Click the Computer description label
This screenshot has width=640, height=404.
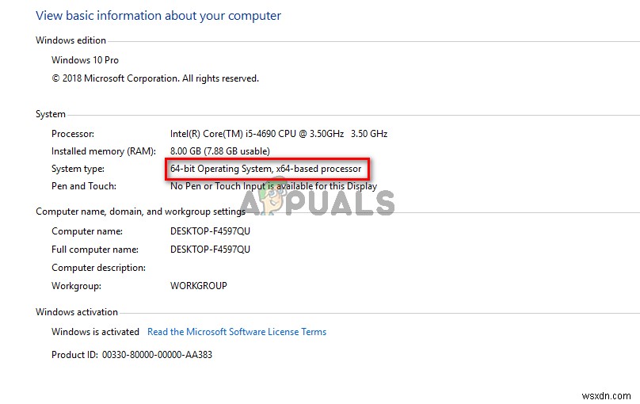98,268
